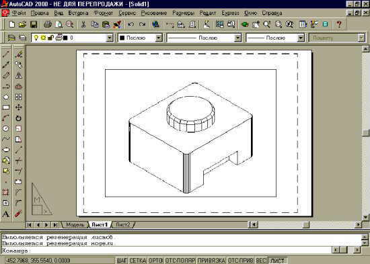The width and height of the screenshot is (370, 264).
Task: Click vertical scrollbar up arrow of drawing area
Action: click(365, 49)
